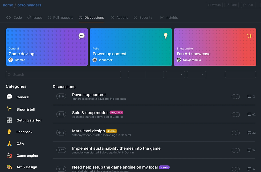Click the X Large label
This screenshot has height=172, width=261.
111,131
